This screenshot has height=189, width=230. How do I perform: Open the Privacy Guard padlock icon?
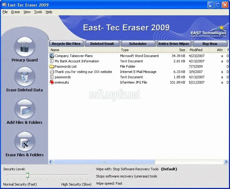[x=25, y=47]
